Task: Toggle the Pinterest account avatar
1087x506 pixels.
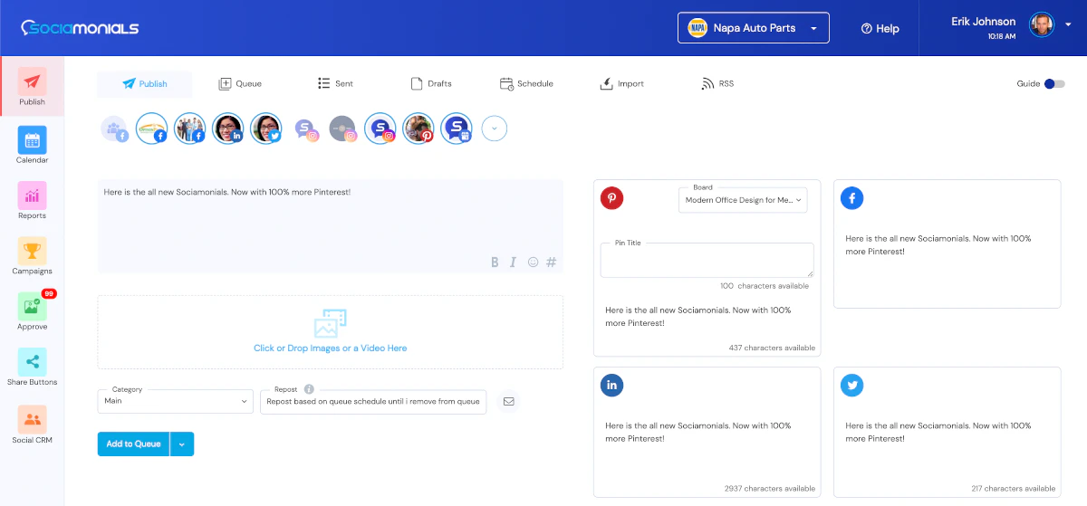Action: [418, 129]
